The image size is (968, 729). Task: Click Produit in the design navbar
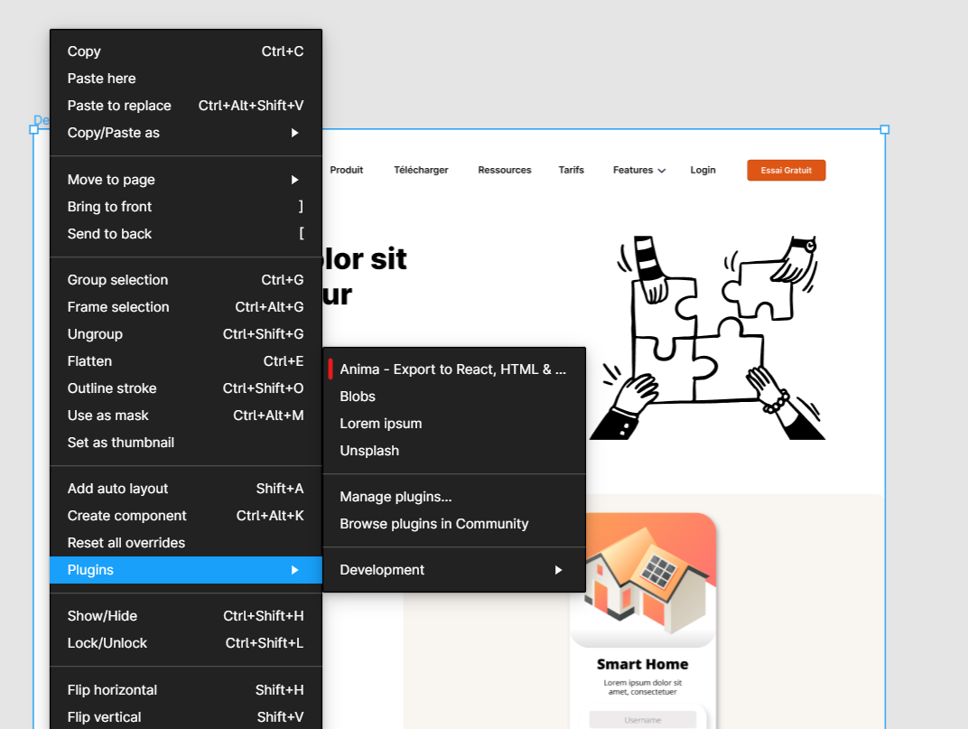pyautogui.click(x=347, y=170)
